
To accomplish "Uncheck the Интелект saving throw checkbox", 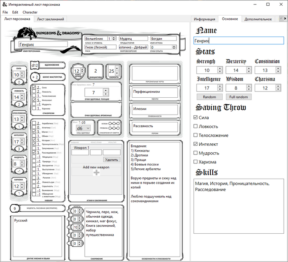I will [196, 145].
